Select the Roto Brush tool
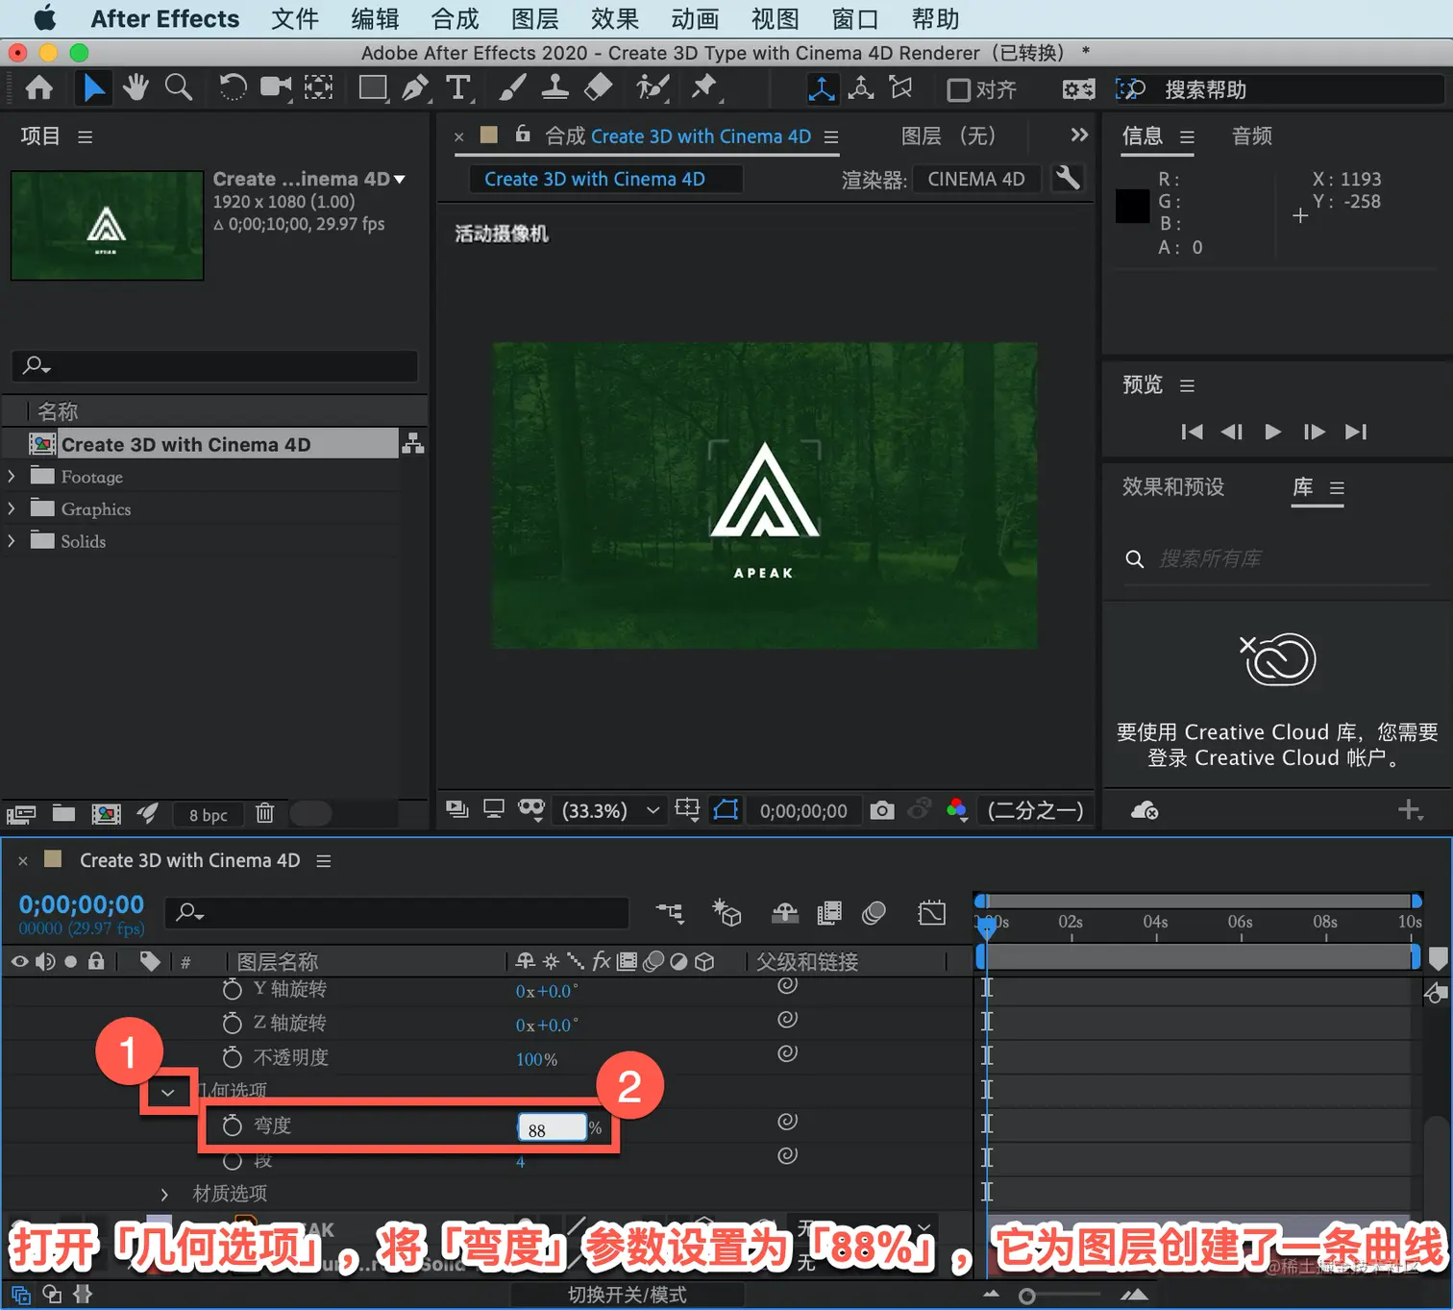Viewport: 1453px width, 1310px height. coord(653,88)
